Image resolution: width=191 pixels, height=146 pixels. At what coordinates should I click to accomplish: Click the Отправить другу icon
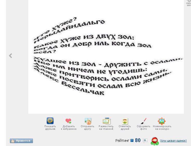tap(88, 121)
